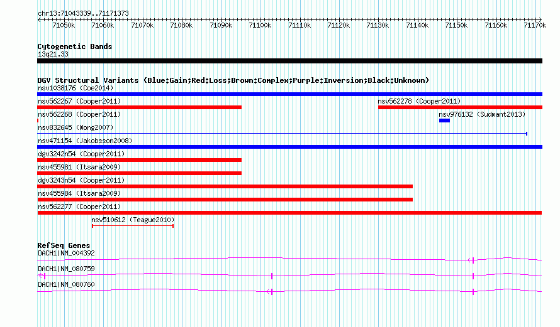Click the black 13q21.33 cytogenetic band bar
Screen dimensions: 560x327
(x=289, y=61)
